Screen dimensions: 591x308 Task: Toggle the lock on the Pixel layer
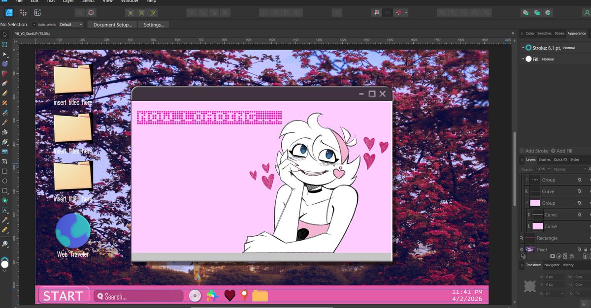(x=586, y=249)
